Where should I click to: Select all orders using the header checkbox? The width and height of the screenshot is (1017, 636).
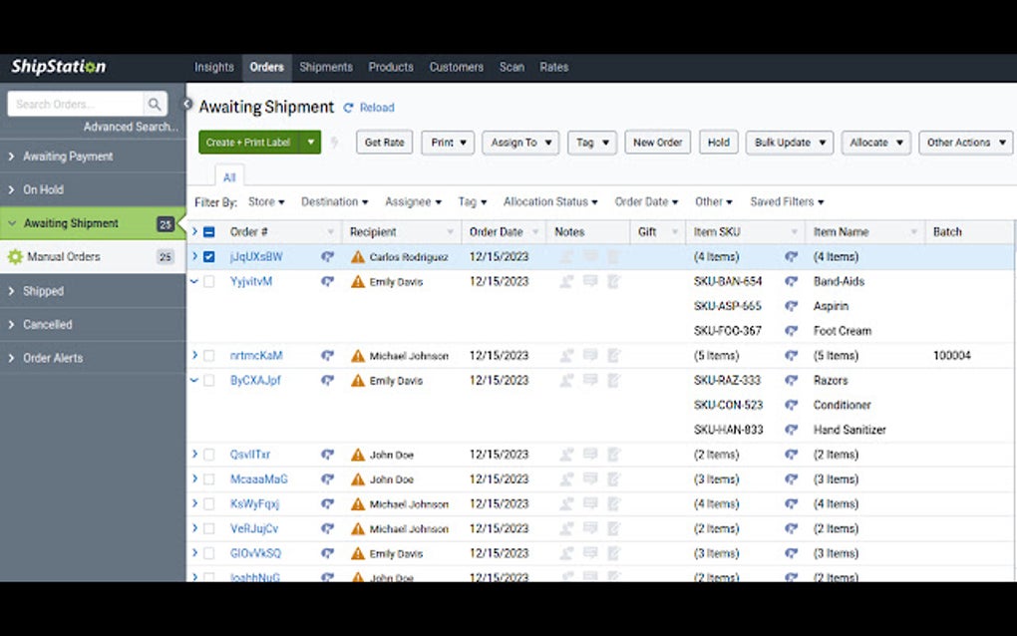(x=208, y=230)
